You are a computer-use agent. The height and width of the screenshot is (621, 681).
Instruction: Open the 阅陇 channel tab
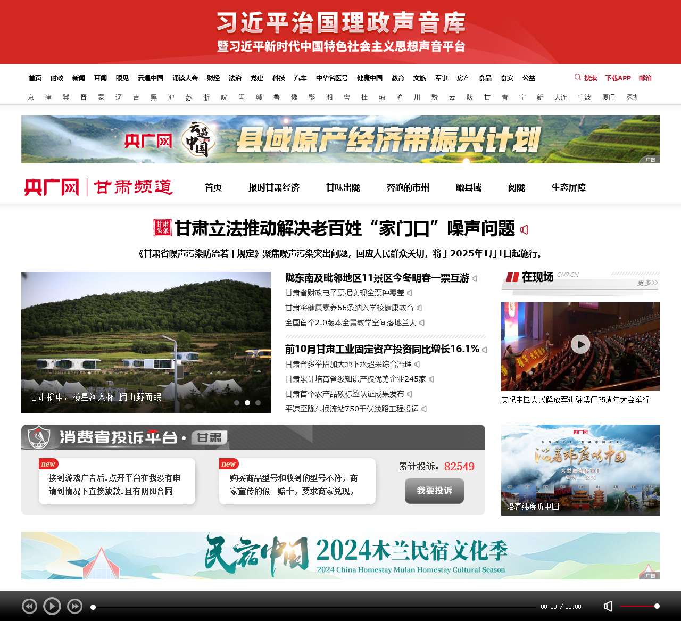(x=517, y=187)
